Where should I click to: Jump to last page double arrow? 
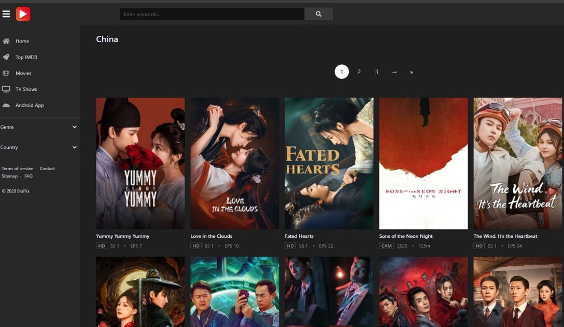pyautogui.click(x=411, y=72)
